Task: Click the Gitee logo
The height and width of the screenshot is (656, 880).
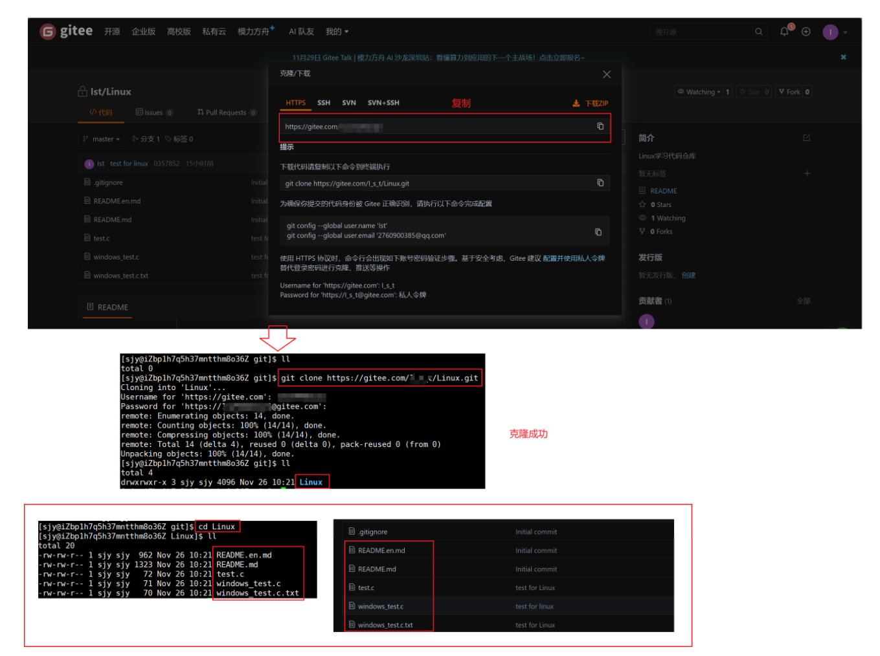Action: click(x=66, y=31)
